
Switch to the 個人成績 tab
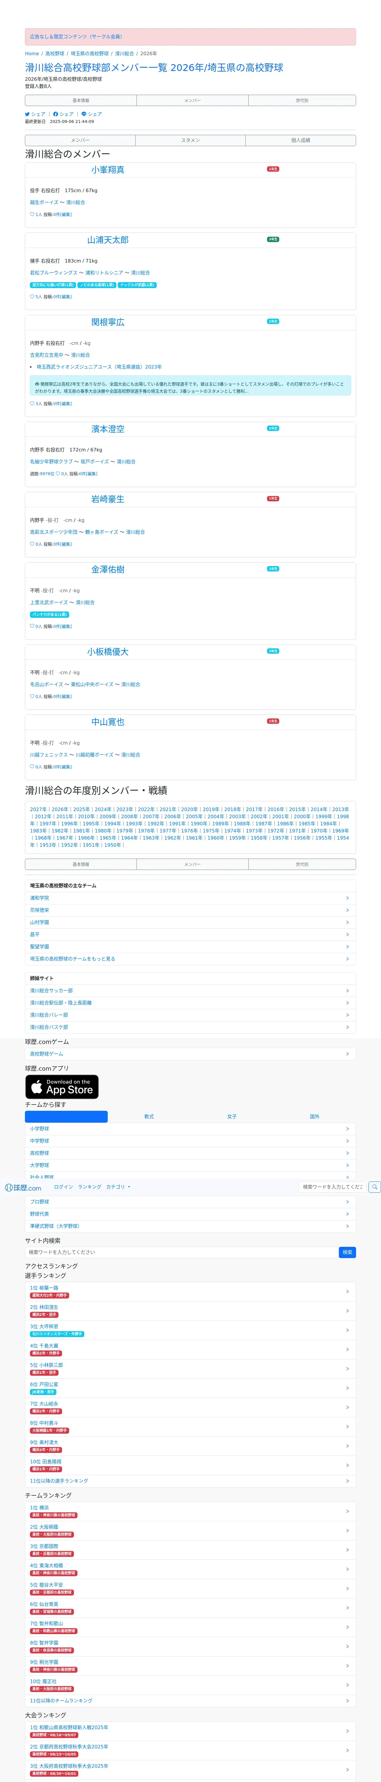click(x=301, y=140)
